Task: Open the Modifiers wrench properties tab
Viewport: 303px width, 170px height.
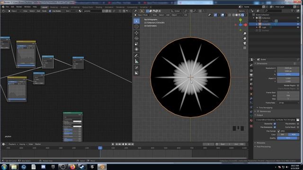Action: (x=251, y=98)
